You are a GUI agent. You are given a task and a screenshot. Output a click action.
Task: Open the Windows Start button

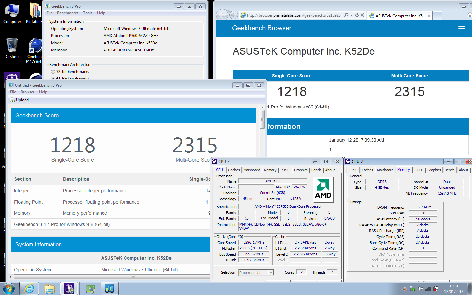(9, 289)
